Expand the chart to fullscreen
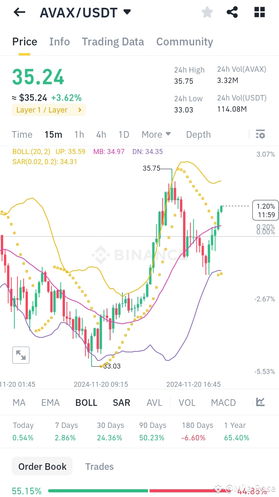Image resolution: width=279 pixels, height=497 pixels. pyautogui.click(x=21, y=355)
